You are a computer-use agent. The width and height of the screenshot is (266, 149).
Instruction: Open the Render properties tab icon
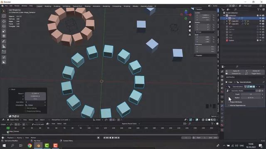[222, 77]
